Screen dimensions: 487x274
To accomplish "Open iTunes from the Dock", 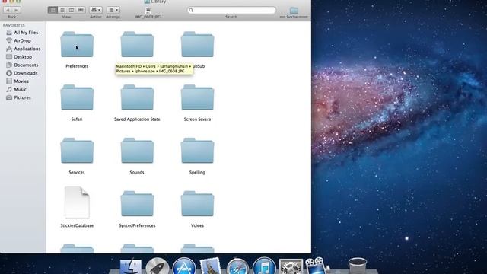I will [x=264, y=266].
